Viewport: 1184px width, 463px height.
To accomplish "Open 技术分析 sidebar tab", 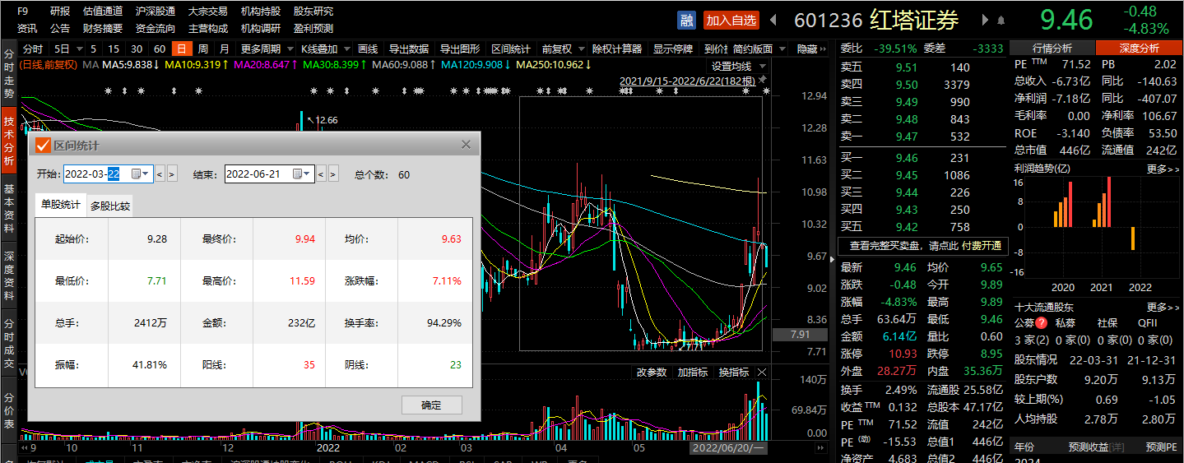I will (x=9, y=139).
